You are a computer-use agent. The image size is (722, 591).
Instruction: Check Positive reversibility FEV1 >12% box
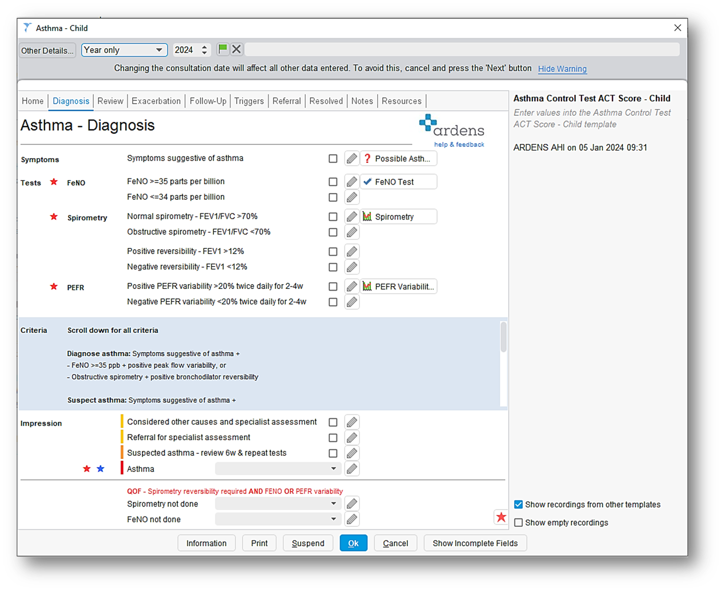click(333, 251)
